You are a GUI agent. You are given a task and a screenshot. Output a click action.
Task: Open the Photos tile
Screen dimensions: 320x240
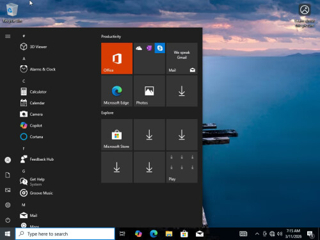pyautogui.click(x=149, y=91)
